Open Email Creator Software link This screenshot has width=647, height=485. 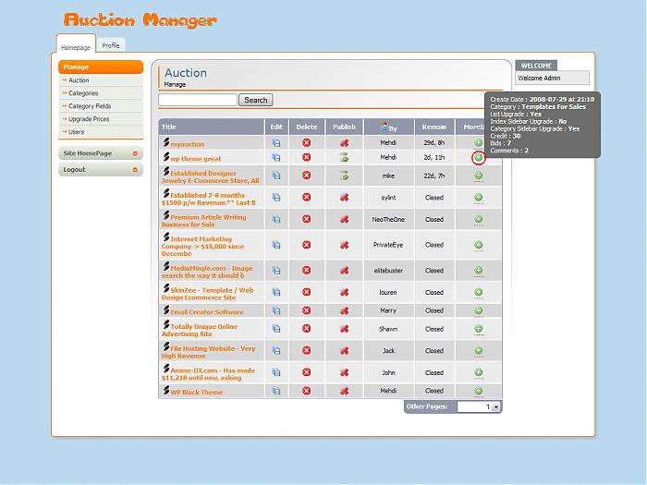[207, 312]
